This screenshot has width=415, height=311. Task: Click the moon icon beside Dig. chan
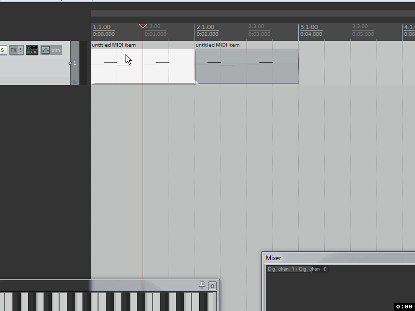coord(325,269)
